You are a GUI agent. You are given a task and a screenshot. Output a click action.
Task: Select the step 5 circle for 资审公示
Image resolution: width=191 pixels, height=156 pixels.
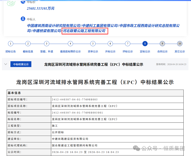click(93, 44)
